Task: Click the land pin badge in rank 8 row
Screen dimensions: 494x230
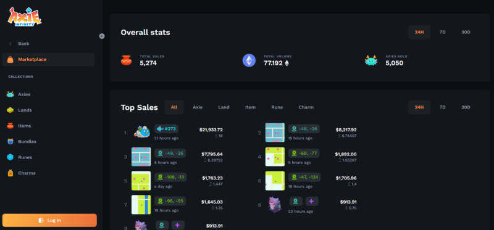Action: coord(296,202)
